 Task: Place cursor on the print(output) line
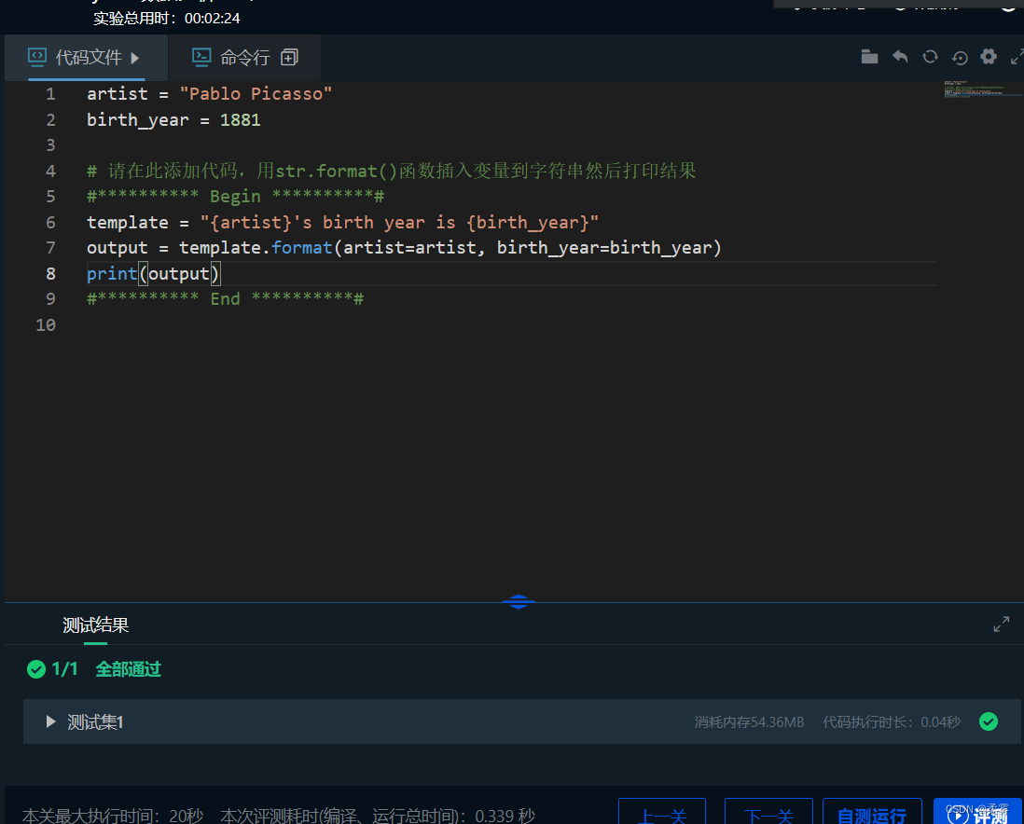pyautogui.click(x=152, y=273)
